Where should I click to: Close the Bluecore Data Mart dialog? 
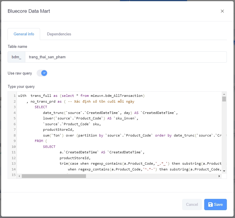click(x=222, y=11)
